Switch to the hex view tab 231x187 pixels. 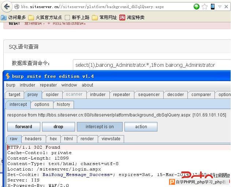pyautogui.click(x=53, y=139)
